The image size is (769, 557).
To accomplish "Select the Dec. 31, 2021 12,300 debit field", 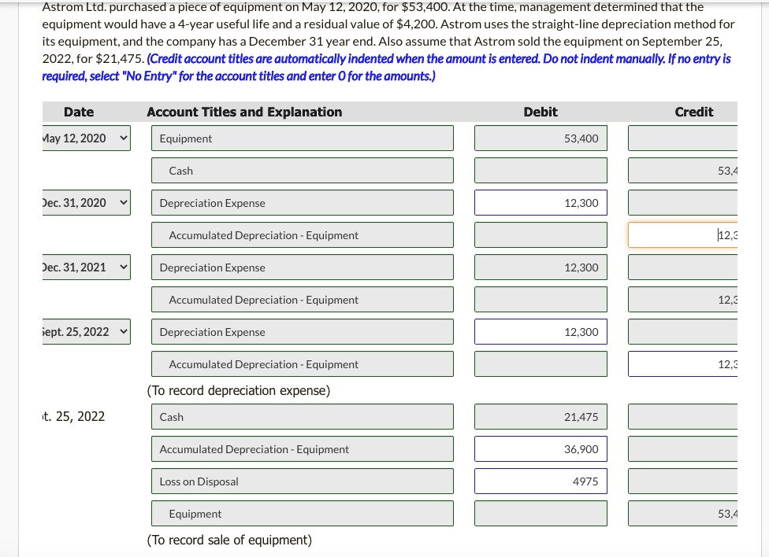I will (x=541, y=267).
